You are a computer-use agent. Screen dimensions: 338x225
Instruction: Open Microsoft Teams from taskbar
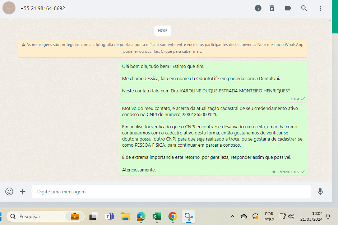click(110, 216)
